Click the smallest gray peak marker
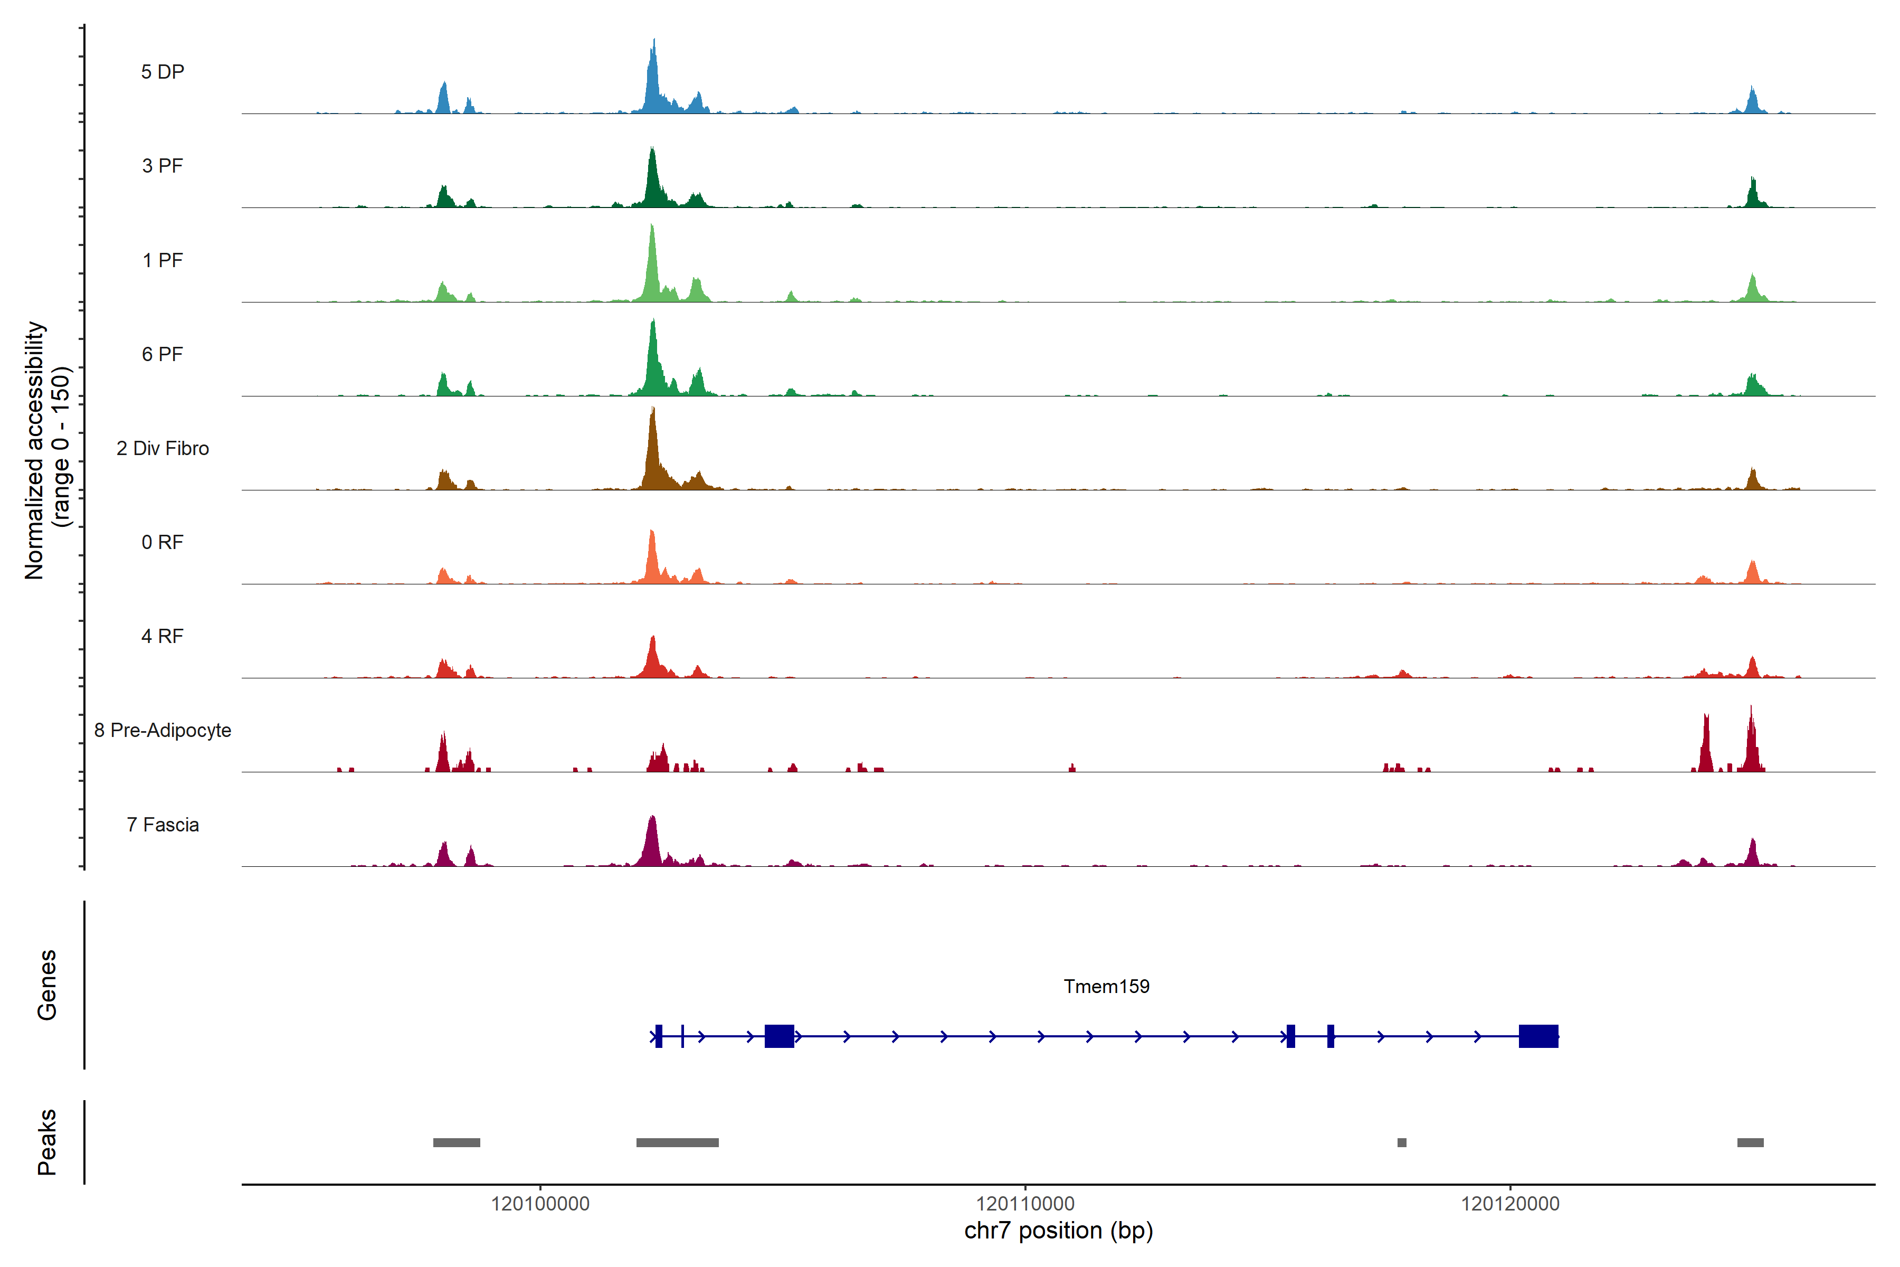This screenshot has width=1900, height=1267. tap(1402, 1142)
